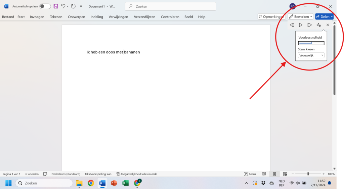Screen dimensions: 344x189
Task: Skip to the previous paragraph in read aloud
Action: coord(292,25)
